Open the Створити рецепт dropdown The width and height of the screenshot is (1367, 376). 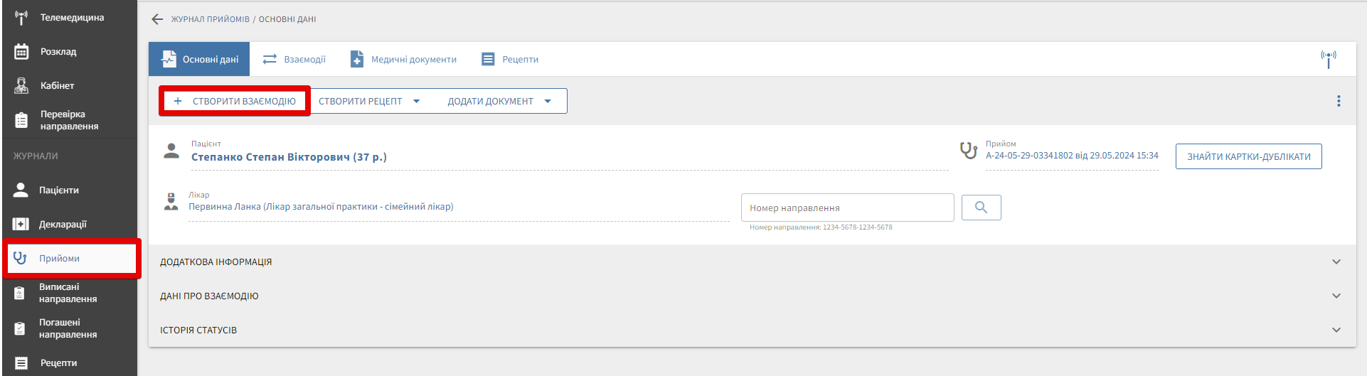[368, 101]
